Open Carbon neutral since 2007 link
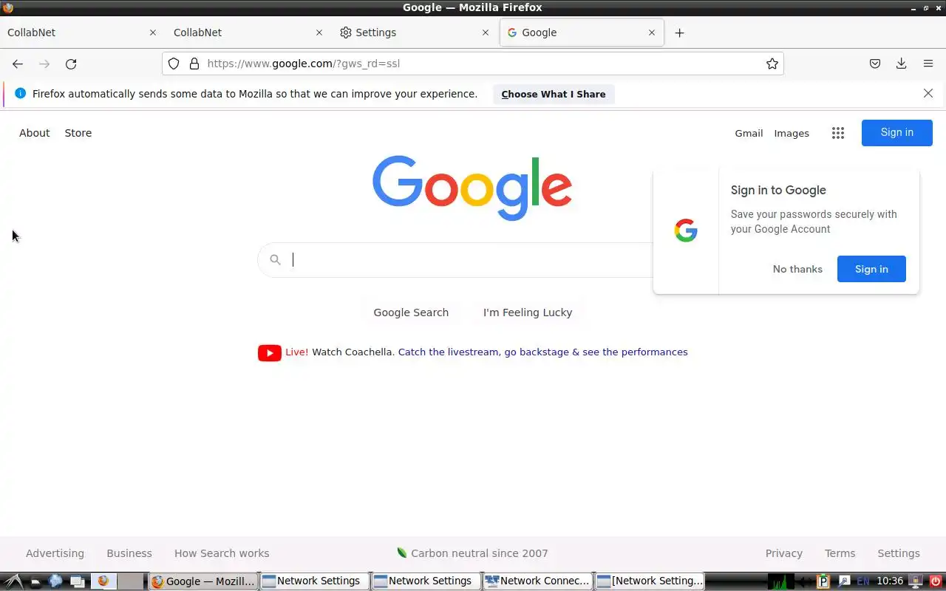The width and height of the screenshot is (946, 591). 473,553
